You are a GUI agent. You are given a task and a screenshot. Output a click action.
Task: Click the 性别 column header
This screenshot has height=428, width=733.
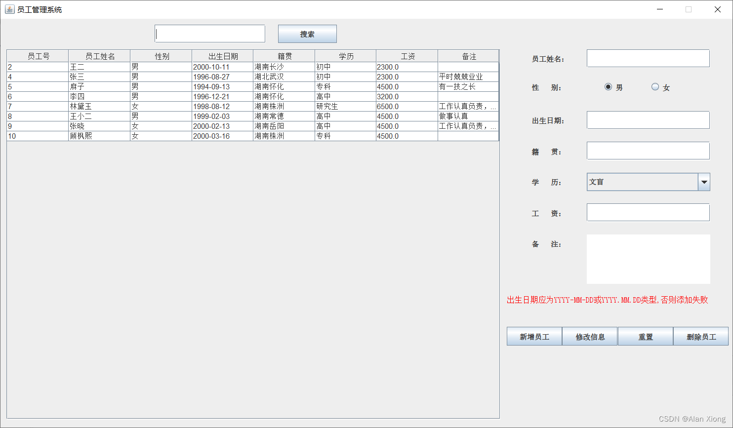[161, 56]
